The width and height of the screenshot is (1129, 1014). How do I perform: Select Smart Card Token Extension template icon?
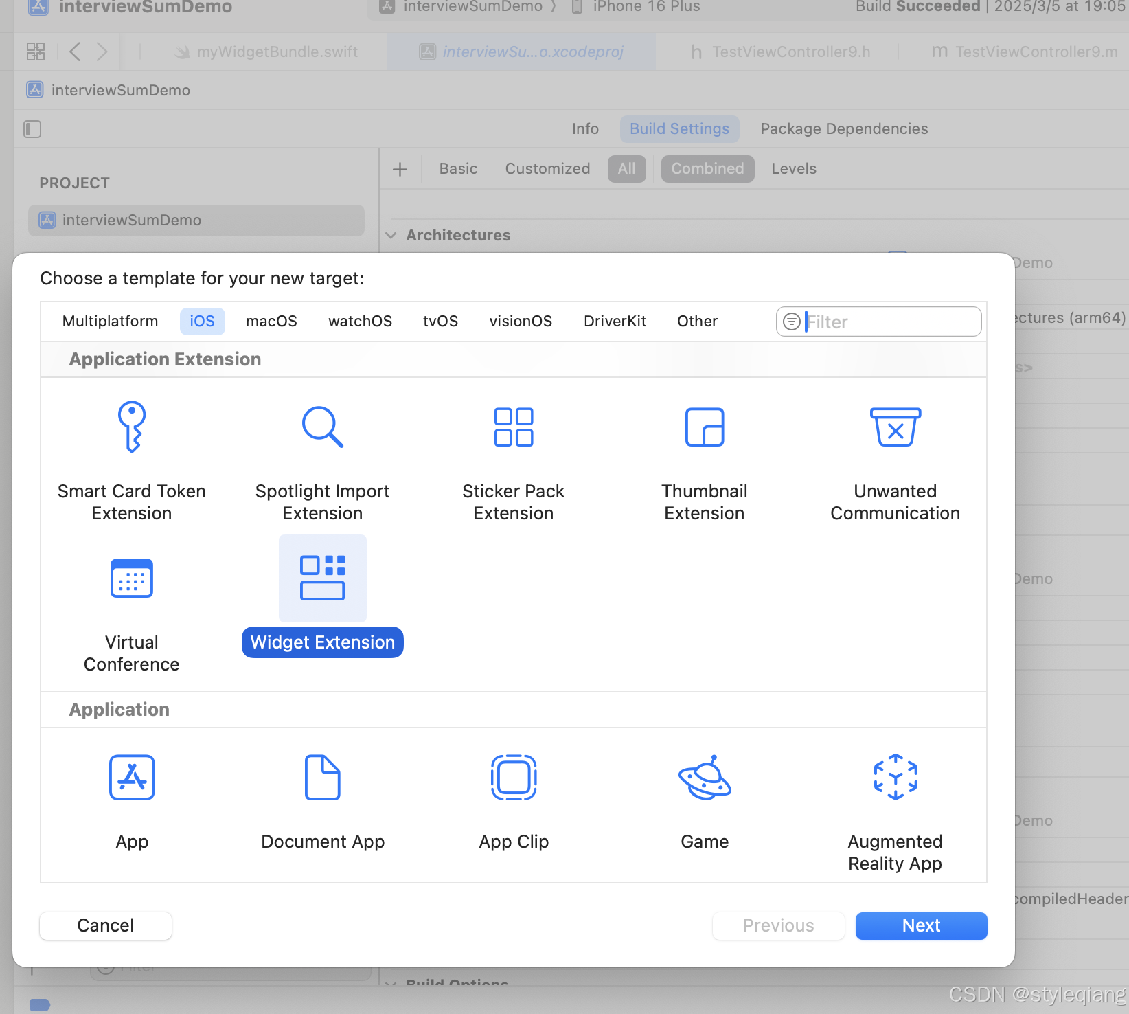[132, 427]
